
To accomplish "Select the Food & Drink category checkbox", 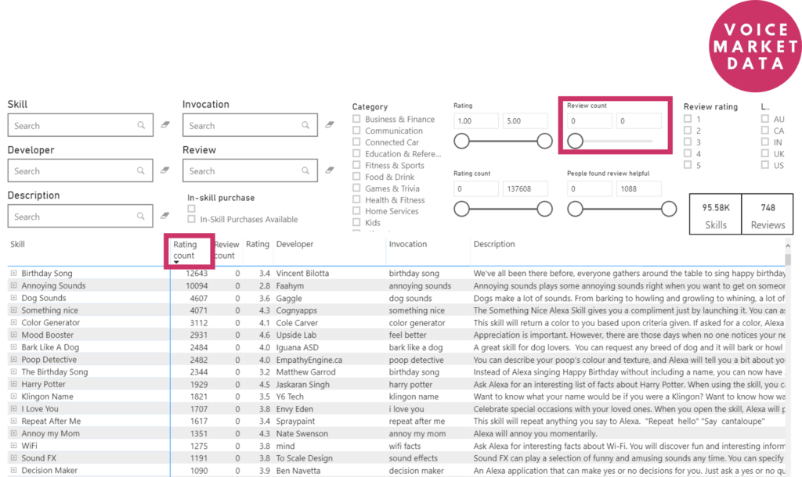I will pyautogui.click(x=356, y=176).
